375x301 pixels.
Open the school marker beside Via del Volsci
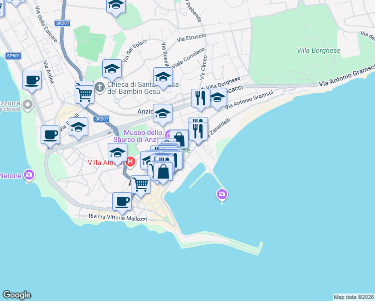(x=112, y=70)
